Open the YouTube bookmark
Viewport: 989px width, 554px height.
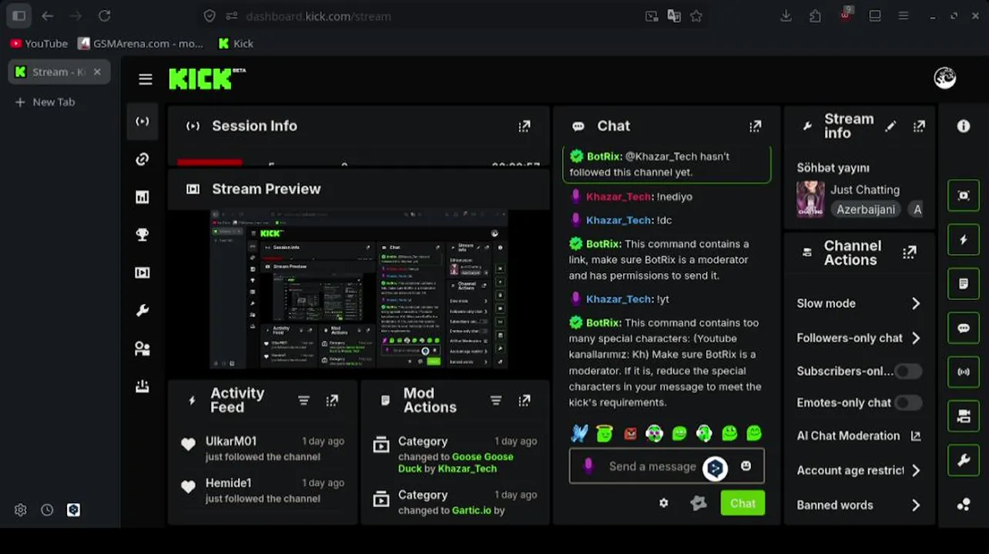pos(39,44)
